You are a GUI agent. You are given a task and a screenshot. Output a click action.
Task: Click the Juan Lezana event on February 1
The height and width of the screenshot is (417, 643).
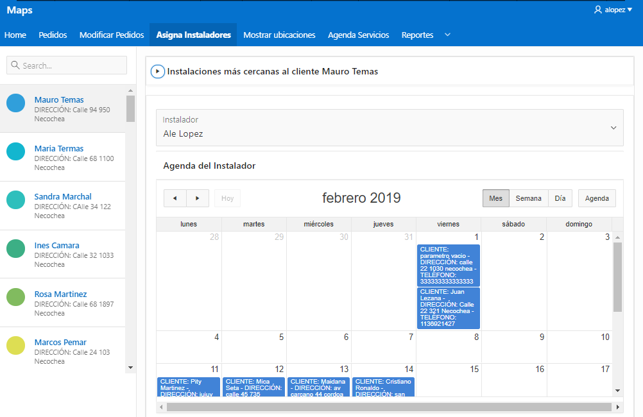pos(449,308)
